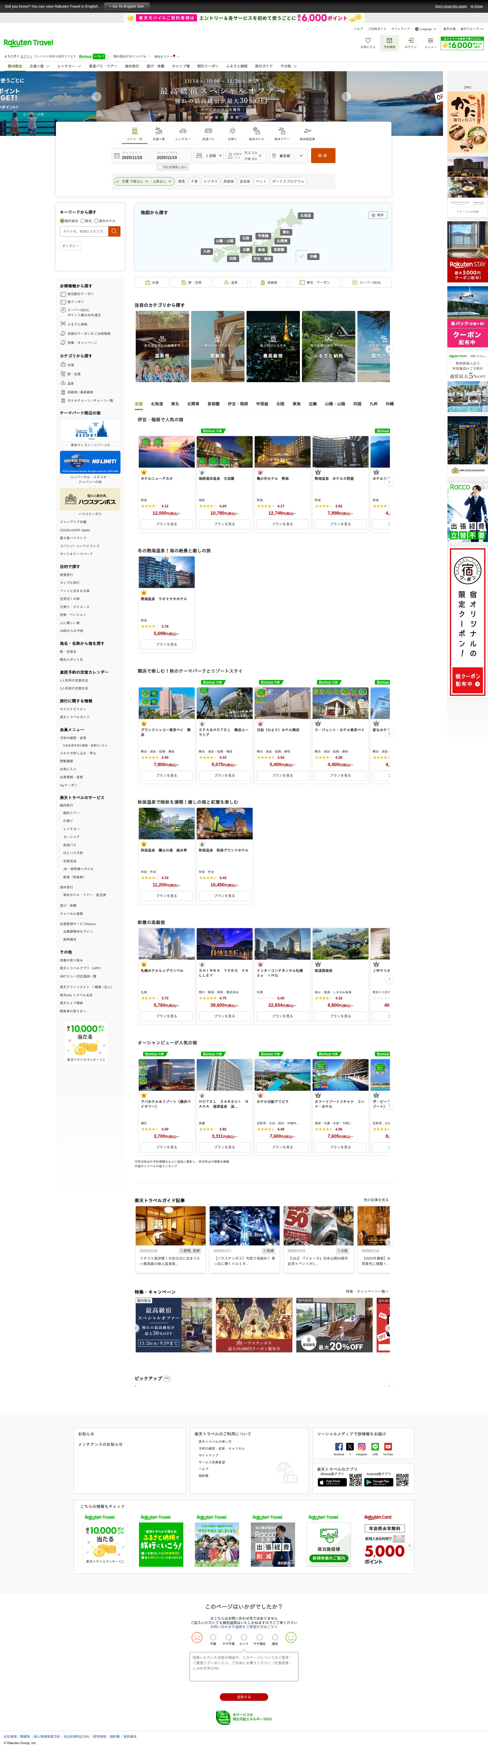Click the 北海道 label on the map
The width and height of the screenshot is (488, 1753).
pyautogui.click(x=306, y=216)
